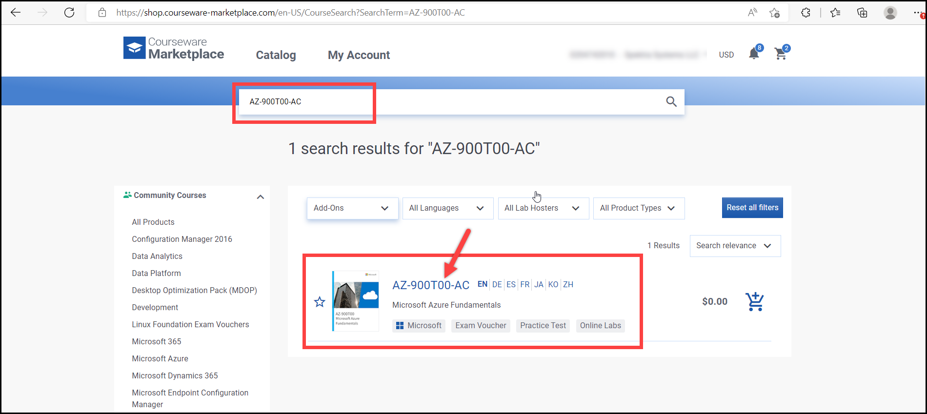Image resolution: width=927 pixels, height=414 pixels.
Task: Click the Microsoft Azure Fundamentals subtitle
Action: coord(446,305)
